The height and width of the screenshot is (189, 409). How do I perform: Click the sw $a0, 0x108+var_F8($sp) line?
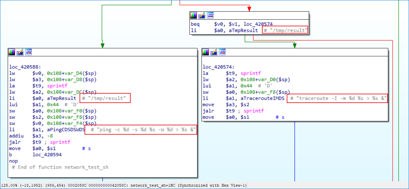pos(247,92)
